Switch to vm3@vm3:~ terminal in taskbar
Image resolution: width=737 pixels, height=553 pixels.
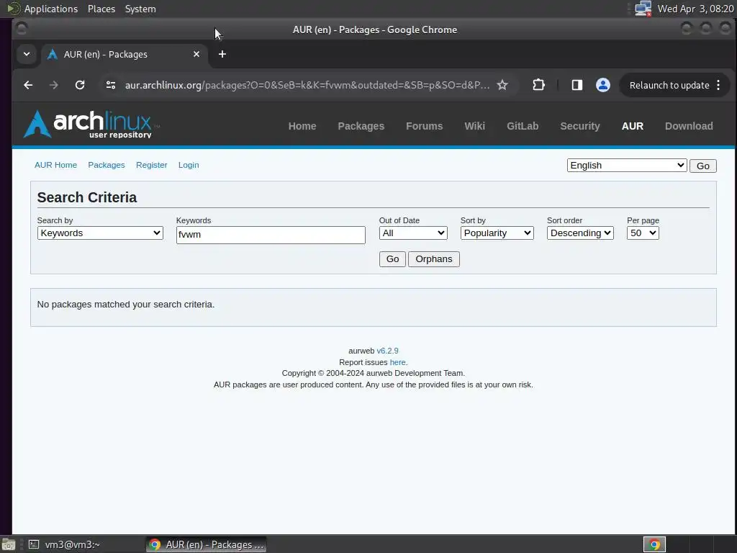pos(65,544)
